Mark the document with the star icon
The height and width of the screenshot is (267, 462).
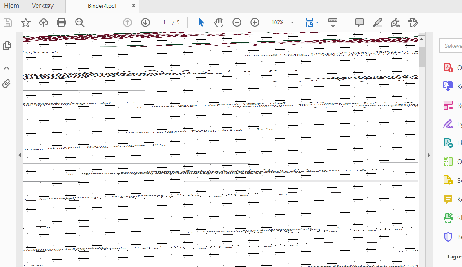(25, 22)
